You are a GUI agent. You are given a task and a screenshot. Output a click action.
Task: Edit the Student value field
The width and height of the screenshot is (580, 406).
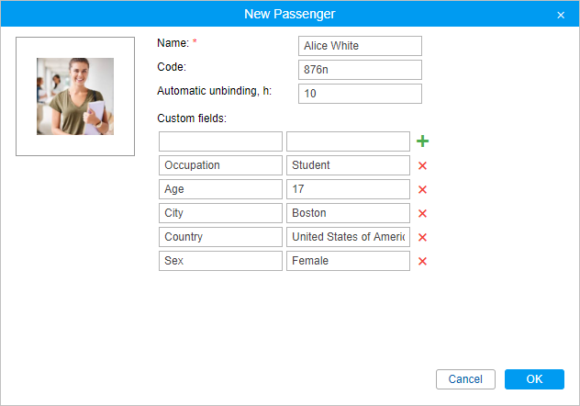coord(348,165)
